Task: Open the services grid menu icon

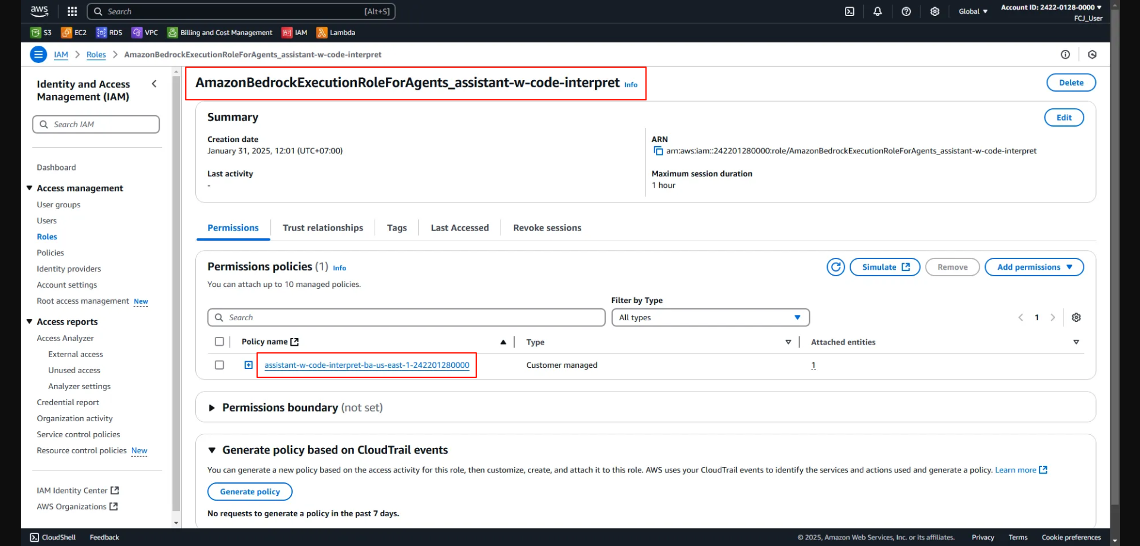Action: click(x=72, y=11)
